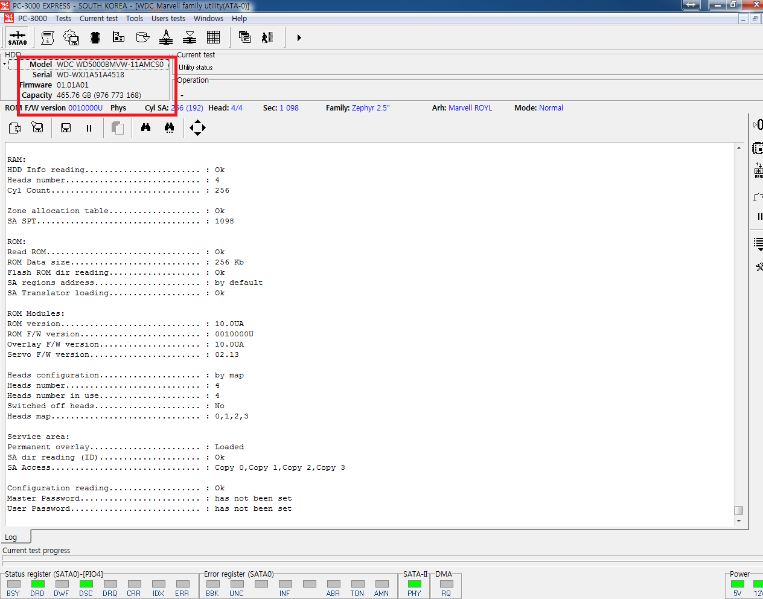Expand the Operation dropdown arrow
Screen dimensions: 763x599
coord(182,95)
